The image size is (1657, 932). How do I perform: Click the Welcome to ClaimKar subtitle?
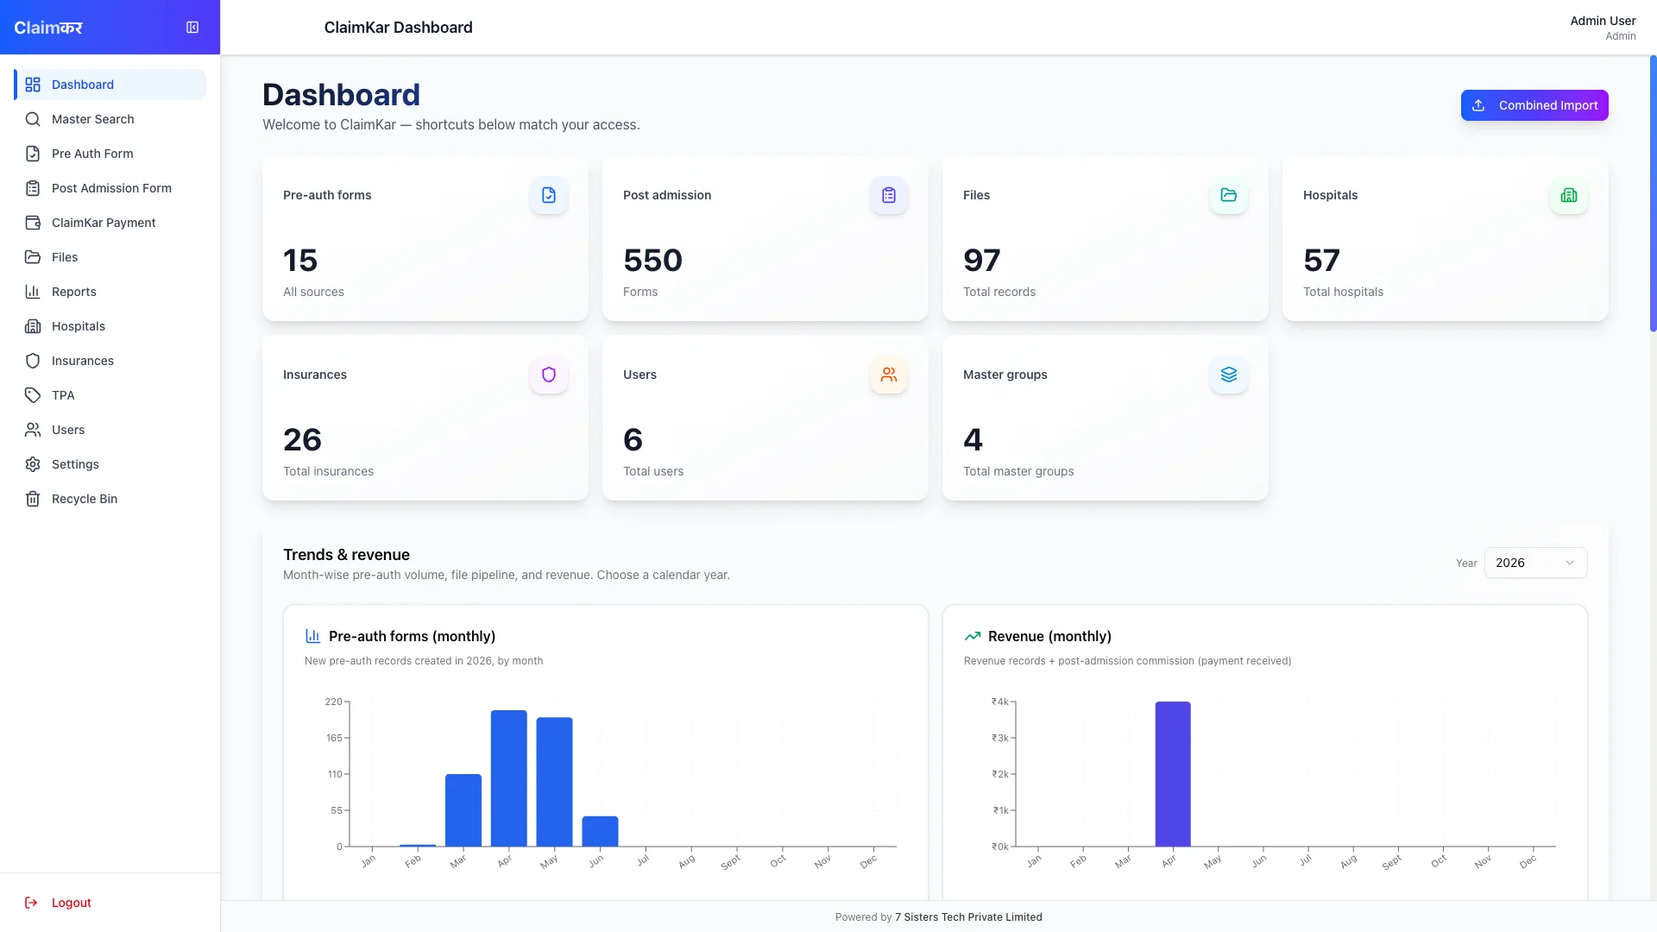(x=451, y=124)
